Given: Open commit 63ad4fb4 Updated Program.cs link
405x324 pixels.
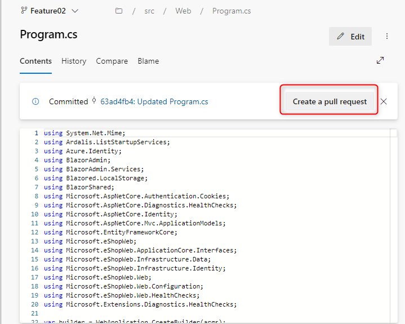Looking at the screenshot, I should tap(154, 101).
